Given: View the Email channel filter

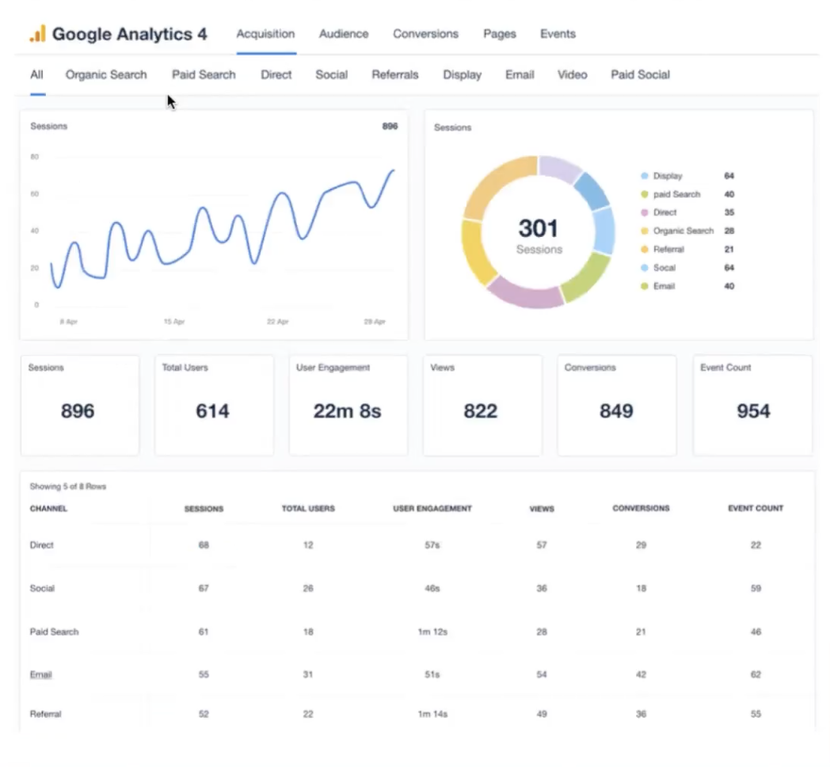Looking at the screenshot, I should [520, 74].
